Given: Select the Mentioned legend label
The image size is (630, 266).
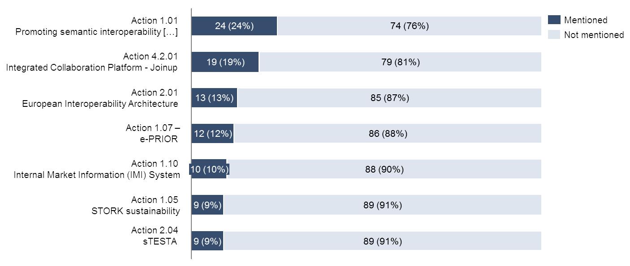Looking at the screenshot, I should (x=585, y=20).
